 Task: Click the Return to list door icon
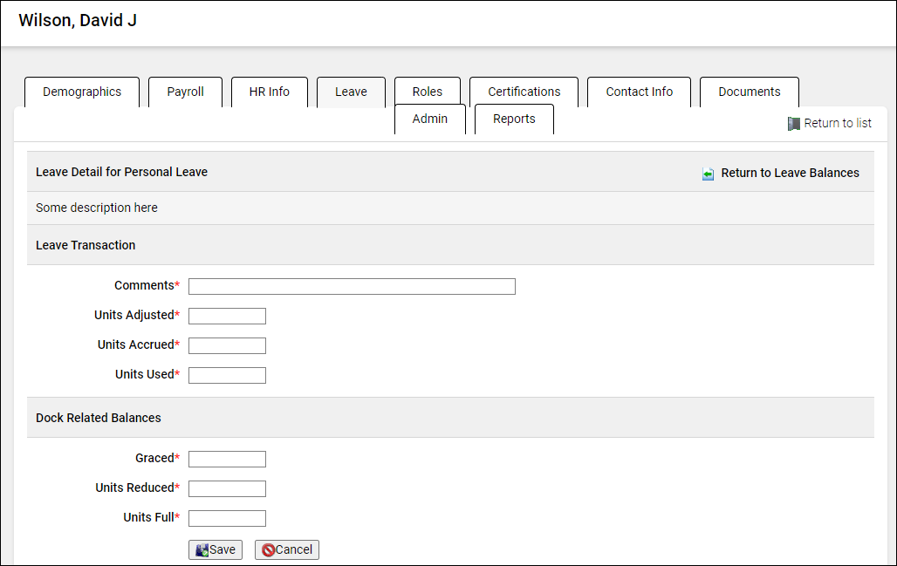tap(793, 124)
